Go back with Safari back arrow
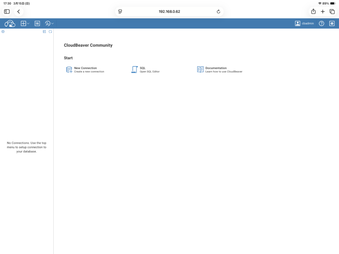 (19, 12)
